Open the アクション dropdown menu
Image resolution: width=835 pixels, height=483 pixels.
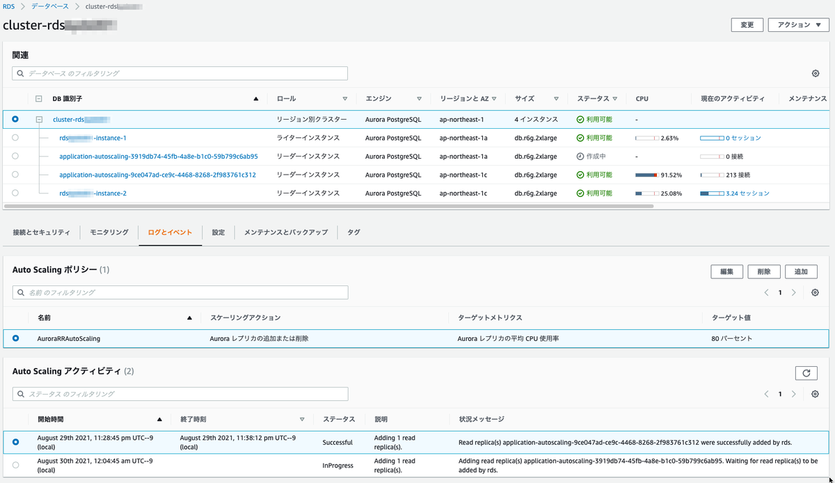click(797, 25)
